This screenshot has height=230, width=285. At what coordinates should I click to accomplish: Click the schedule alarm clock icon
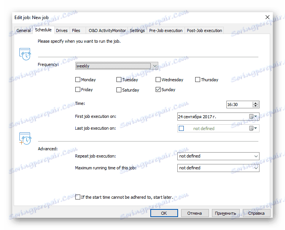[25, 54]
